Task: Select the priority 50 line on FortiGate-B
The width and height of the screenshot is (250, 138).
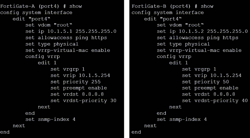Action: [x=205, y=82]
